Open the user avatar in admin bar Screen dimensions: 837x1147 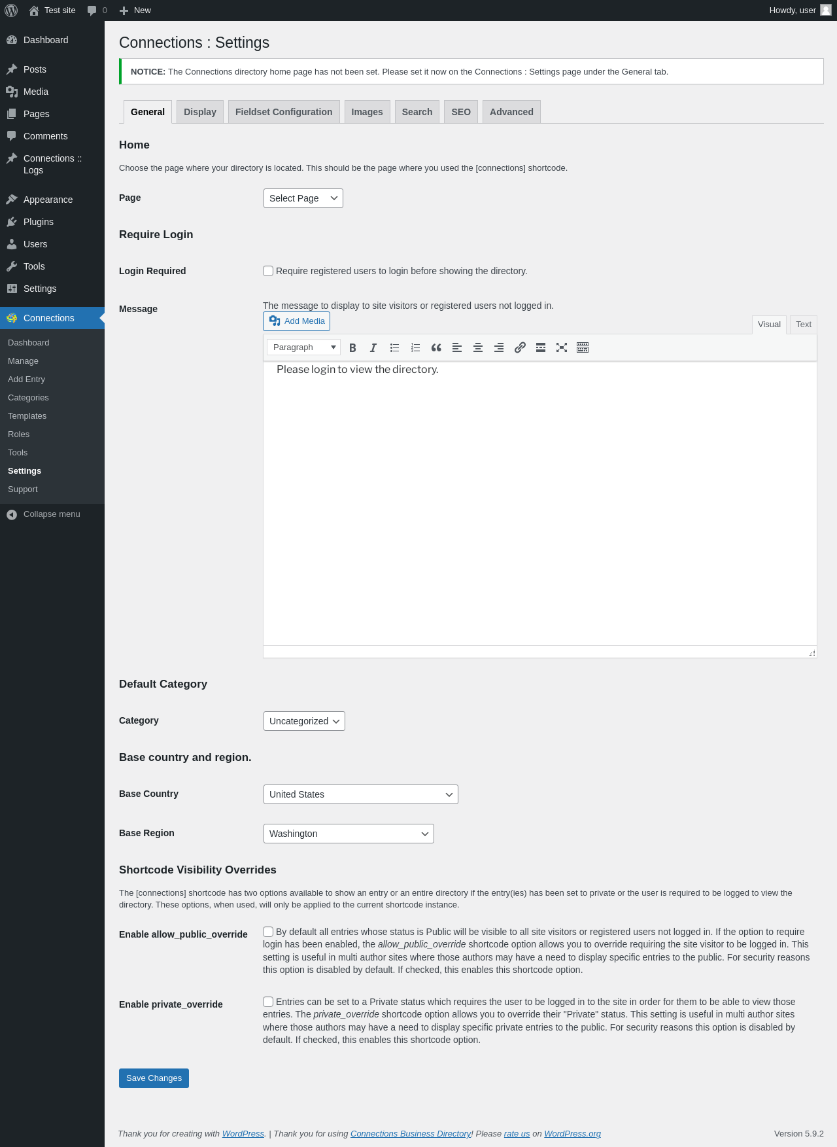[826, 10]
